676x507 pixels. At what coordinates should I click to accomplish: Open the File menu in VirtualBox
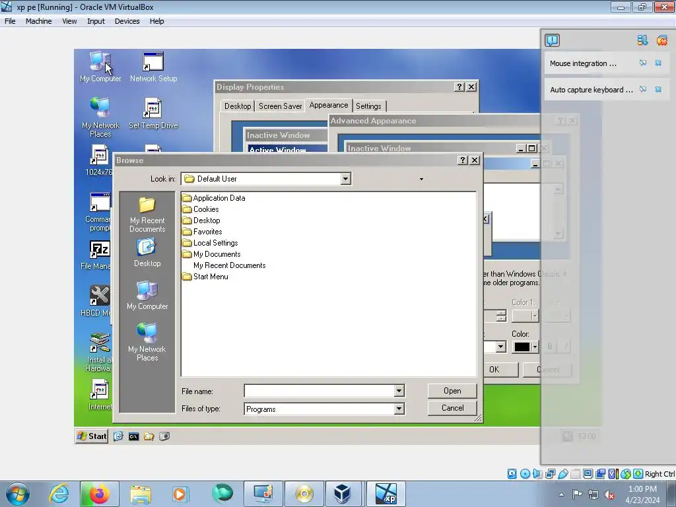[10, 21]
